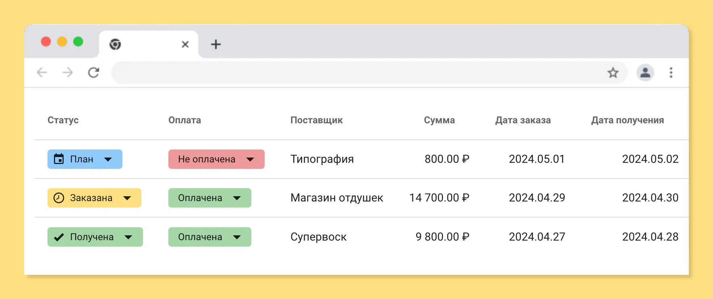Screen dimensions: 713x299
Task: Click receipt date 2024.05.02
Action: 651,159
